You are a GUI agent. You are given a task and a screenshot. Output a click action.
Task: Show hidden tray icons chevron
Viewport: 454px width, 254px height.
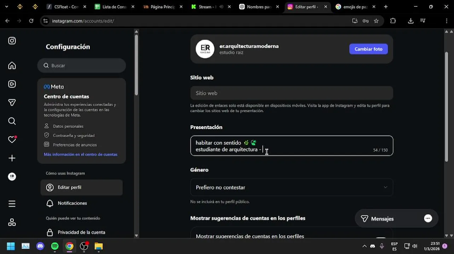click(364, 246)
